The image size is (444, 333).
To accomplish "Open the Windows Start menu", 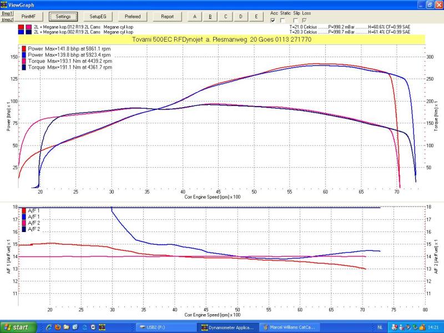I will pyautogui.click(x=17, y=327).
